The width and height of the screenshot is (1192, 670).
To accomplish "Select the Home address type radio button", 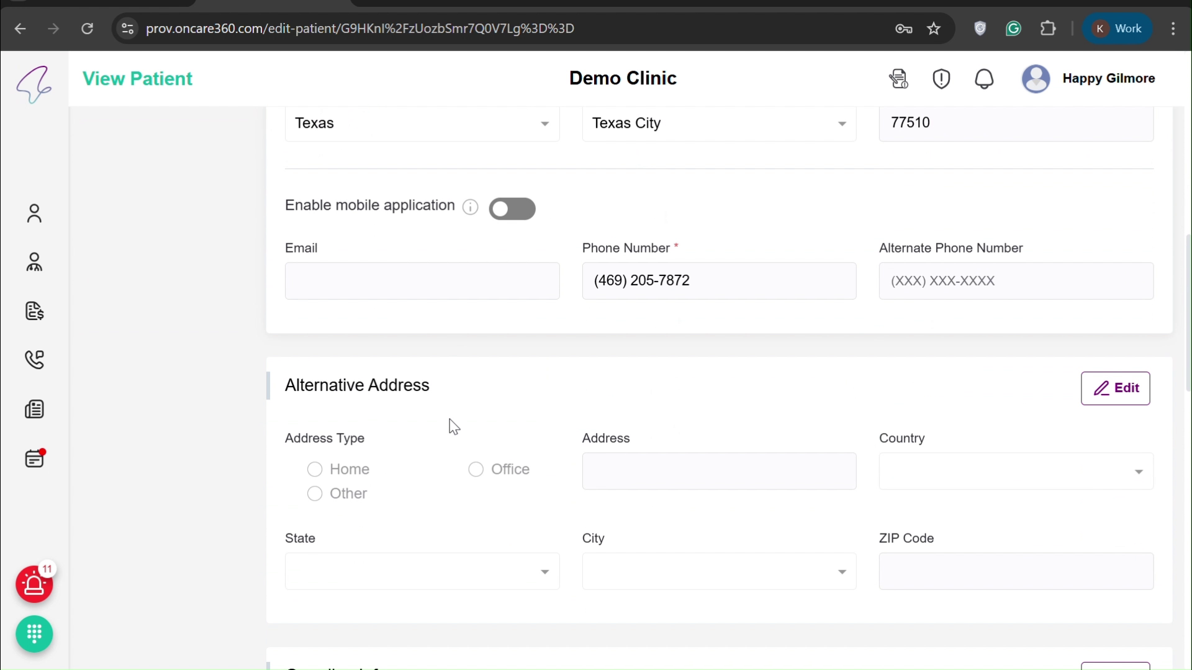I will [x=315, y=470].
